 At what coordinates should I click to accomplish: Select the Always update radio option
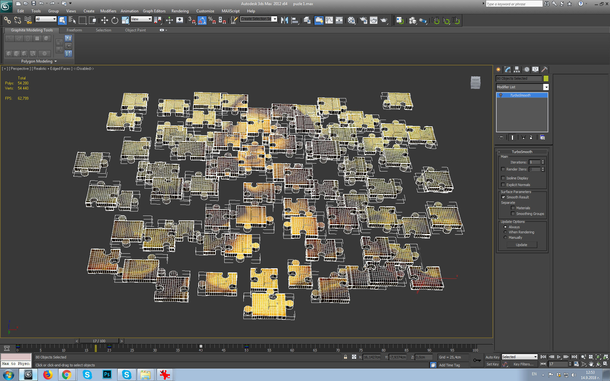coord(505,227)
